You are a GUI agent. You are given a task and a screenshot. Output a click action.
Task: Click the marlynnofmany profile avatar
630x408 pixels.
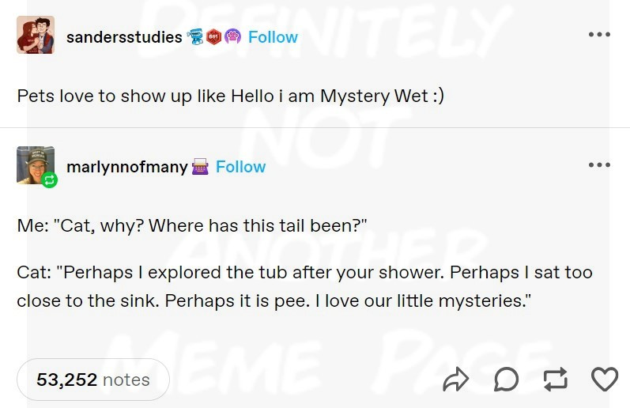pos(34,164)
